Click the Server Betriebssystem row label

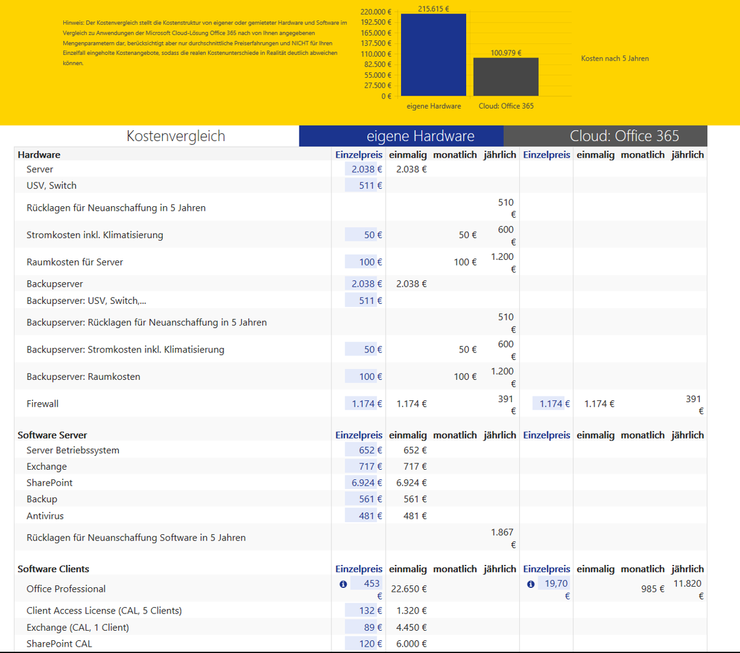(x=73, y=450)
